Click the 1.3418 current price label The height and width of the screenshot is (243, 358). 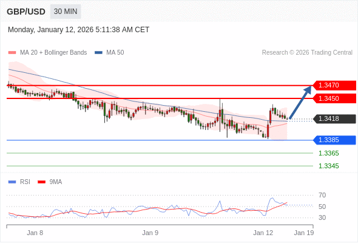coord(334,119)
